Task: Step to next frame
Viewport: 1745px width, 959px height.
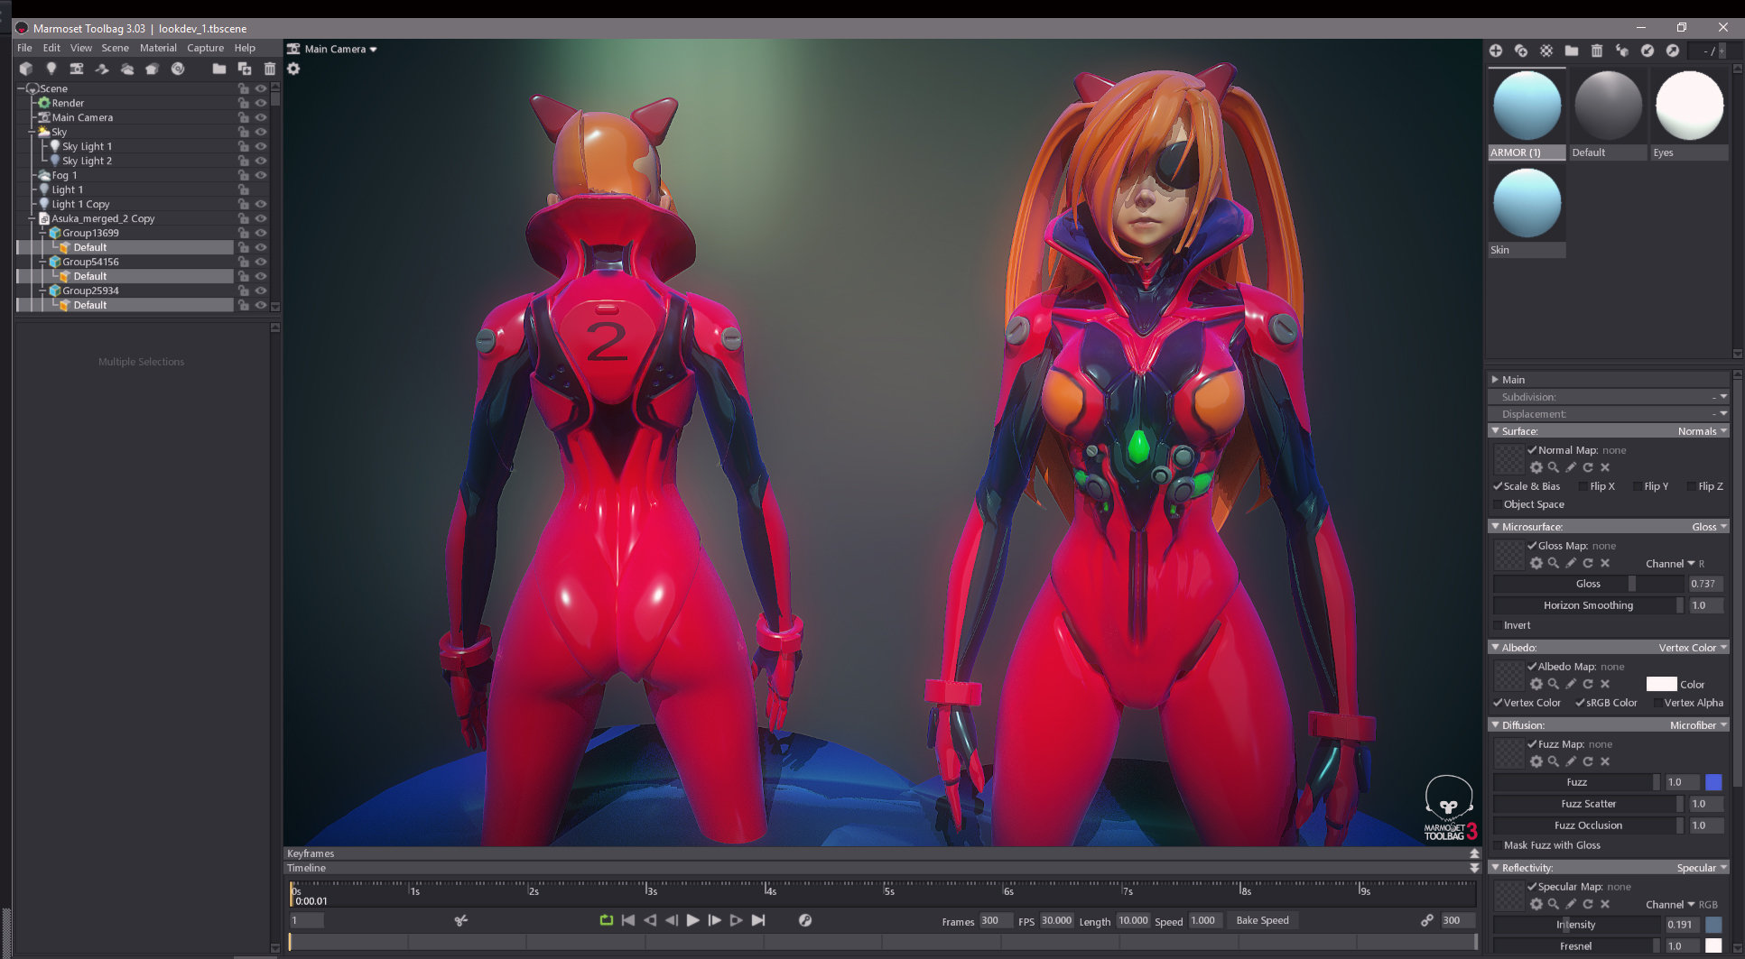Action: click(x=715, y=920)
